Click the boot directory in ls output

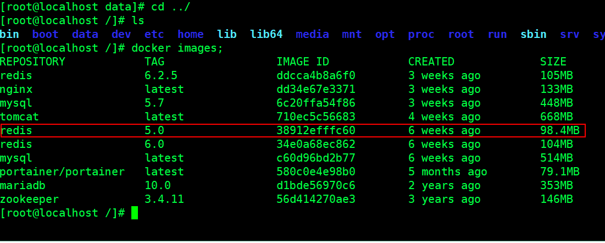click(46, 35)
